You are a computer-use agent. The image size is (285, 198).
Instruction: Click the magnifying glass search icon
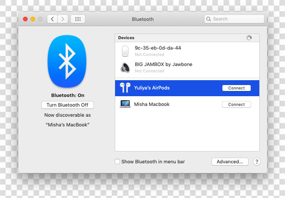(209, 19)
